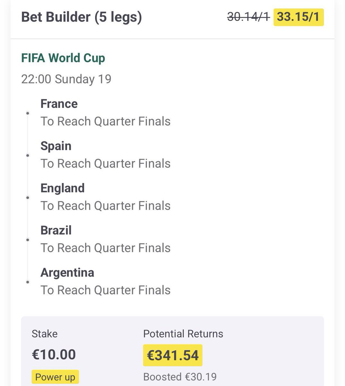Screen dimensions: 345x386
Task: Click To Reach Quarter Finals under Argentina
Action: pos(105,290)
